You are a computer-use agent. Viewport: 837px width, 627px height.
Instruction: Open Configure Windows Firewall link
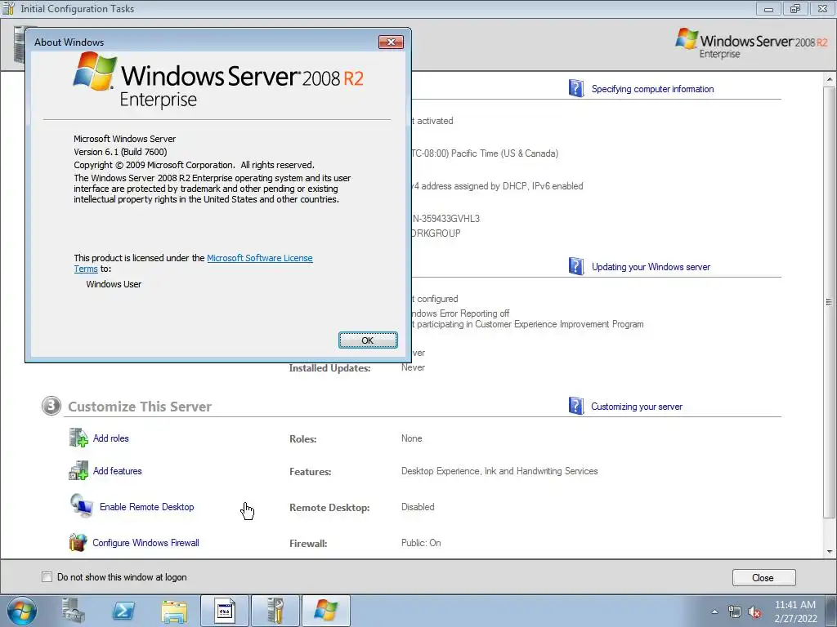tap(145, 543)
